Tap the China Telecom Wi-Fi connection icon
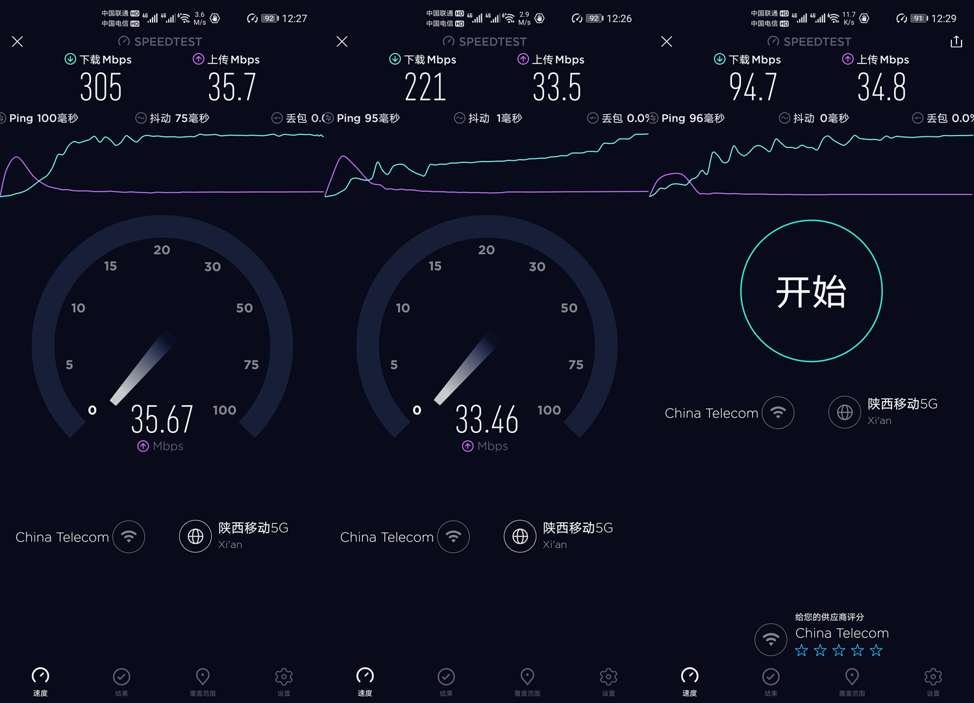The height and width of the screenshot is (703, 974). coord(777,412)
